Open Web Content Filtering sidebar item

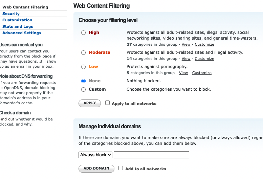pos(25,7)
